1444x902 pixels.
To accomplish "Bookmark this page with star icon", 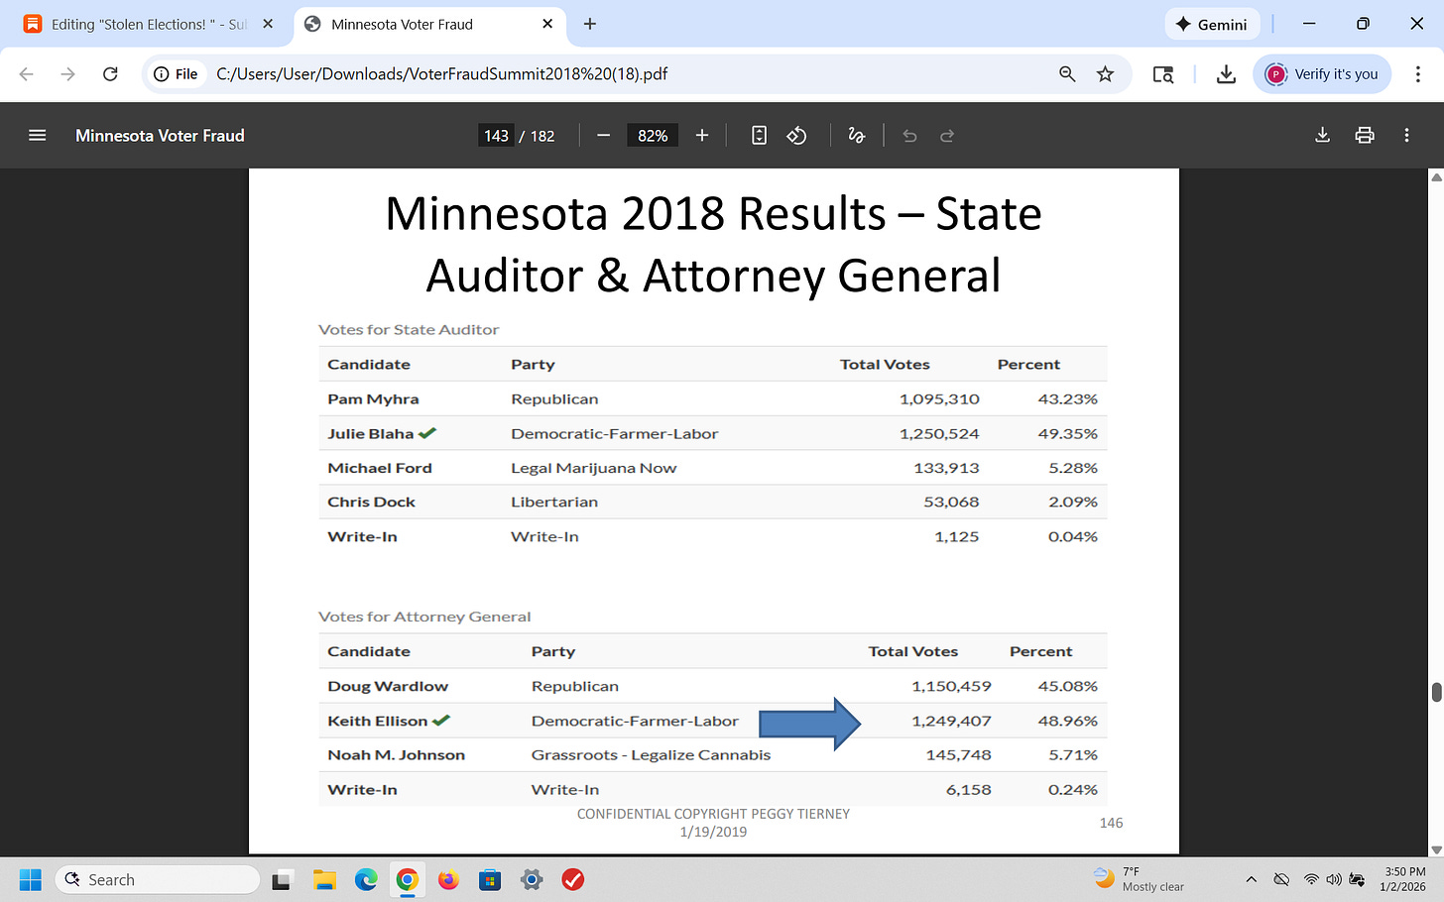I will [1105, 74].
